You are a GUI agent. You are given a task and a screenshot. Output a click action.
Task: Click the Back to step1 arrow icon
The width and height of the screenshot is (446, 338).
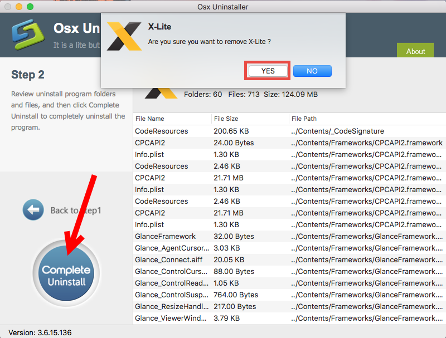[33, 210]
